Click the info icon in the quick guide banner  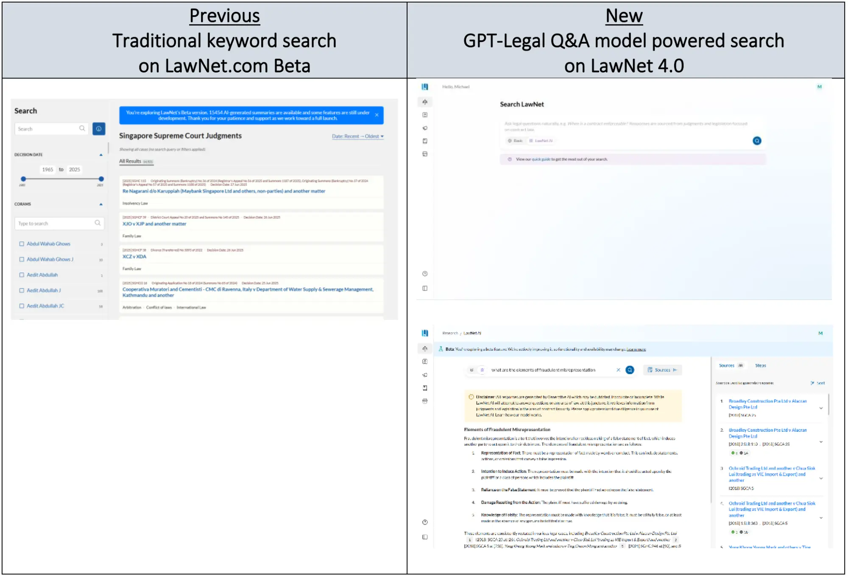point(510,159)
